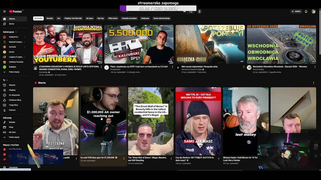Expand Pokaż więcej under Odkrywaj
Image resolution: width=321 pixels, height=180 pixels.
coord(14,137)
